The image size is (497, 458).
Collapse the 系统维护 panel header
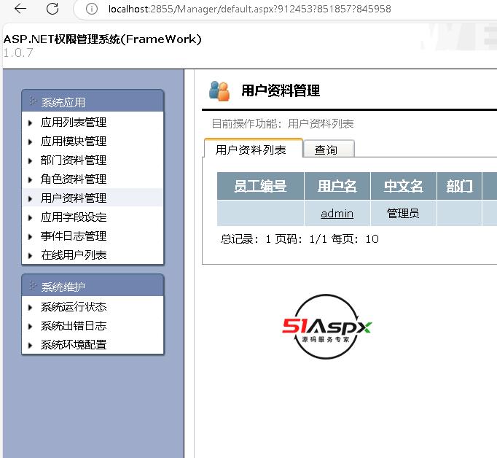click(x=93, y=286)
